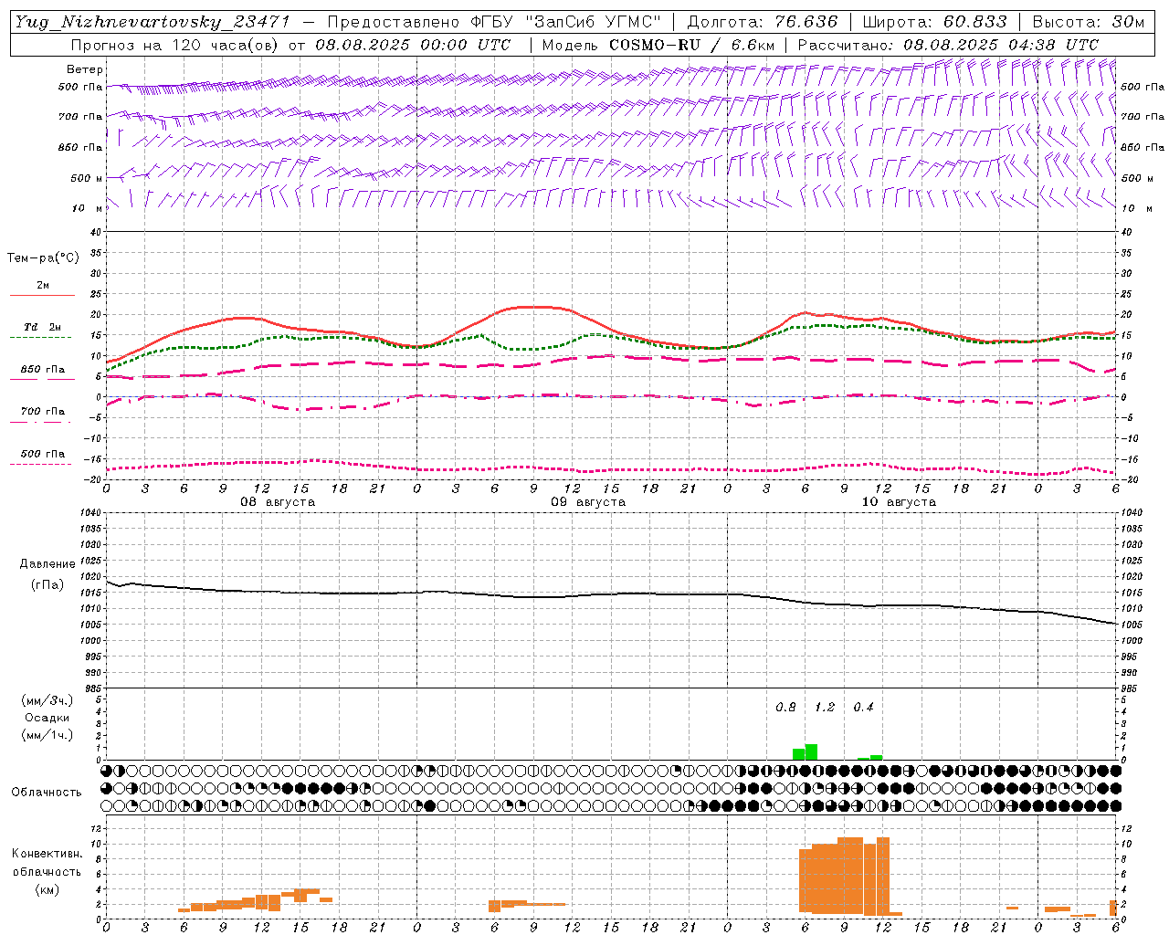The height and width of the screenshot is (935, 1169).
Task: Click the red '2м' temperature legend entry
Action: (x=43, y=286)
